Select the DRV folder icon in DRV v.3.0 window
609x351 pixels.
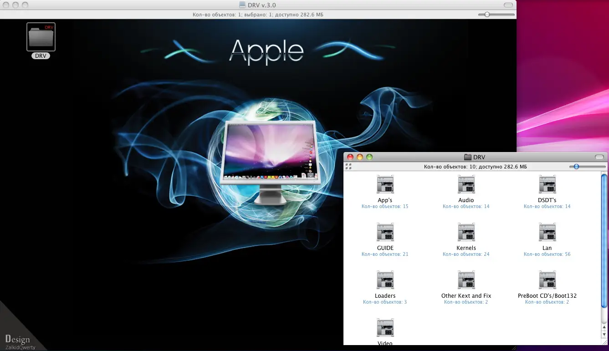coord(41,37)
